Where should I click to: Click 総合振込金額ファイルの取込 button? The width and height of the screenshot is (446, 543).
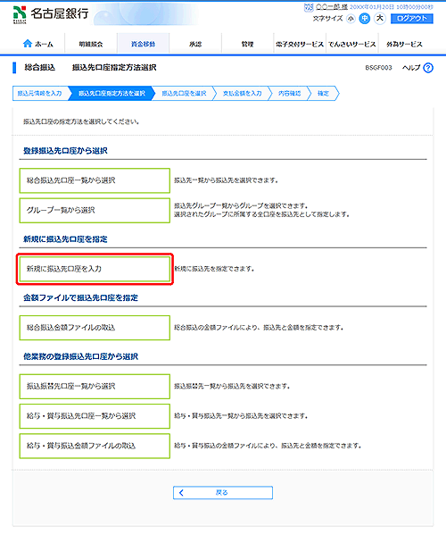(x=95, y=328)
